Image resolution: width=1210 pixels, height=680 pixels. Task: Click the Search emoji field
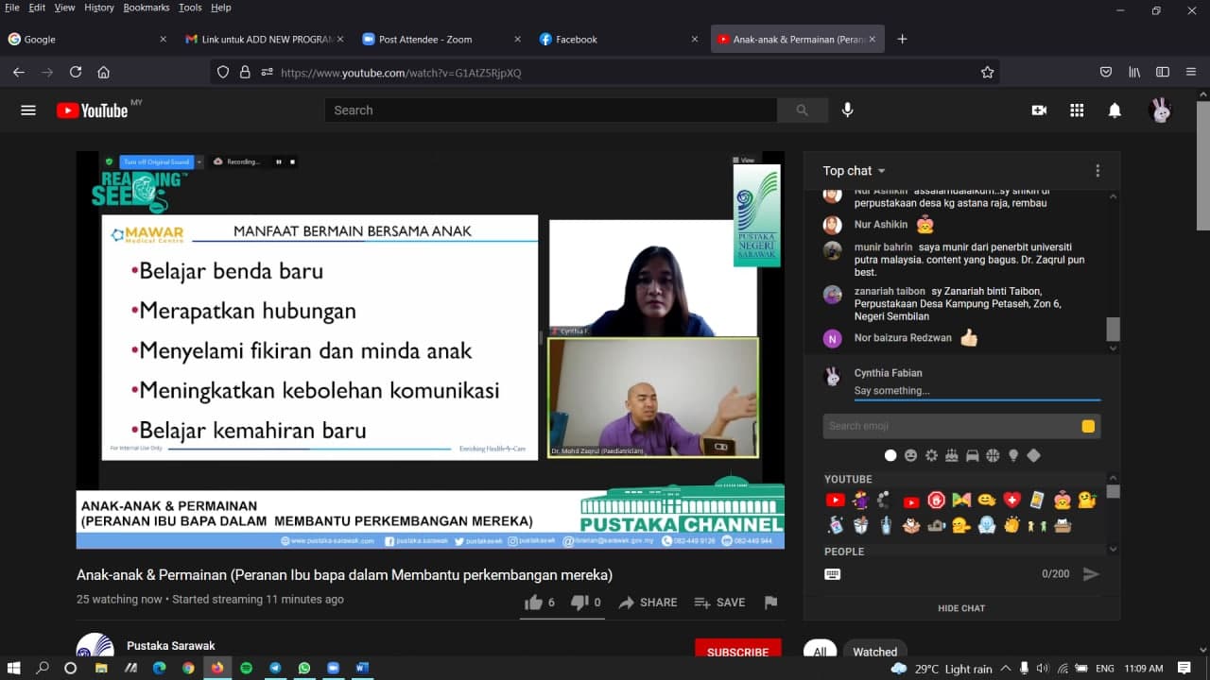click(x=961, y=427)
